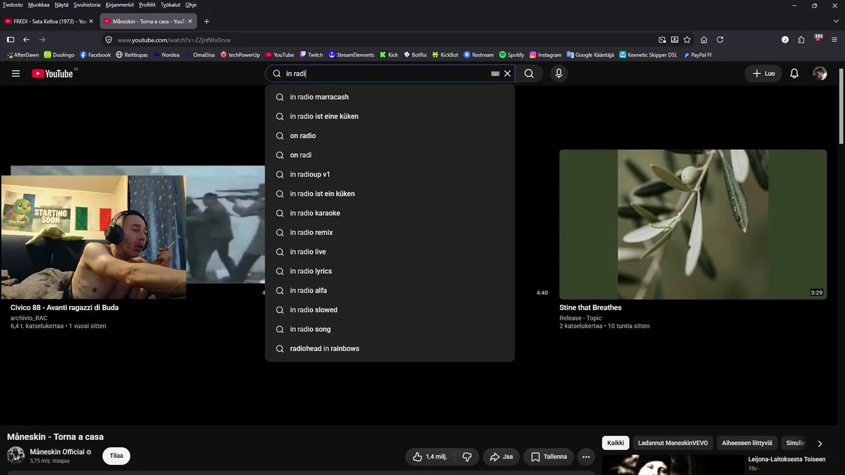Open YouTube notifications bell
Screen dimensions: 845x475
pos(795,74)
